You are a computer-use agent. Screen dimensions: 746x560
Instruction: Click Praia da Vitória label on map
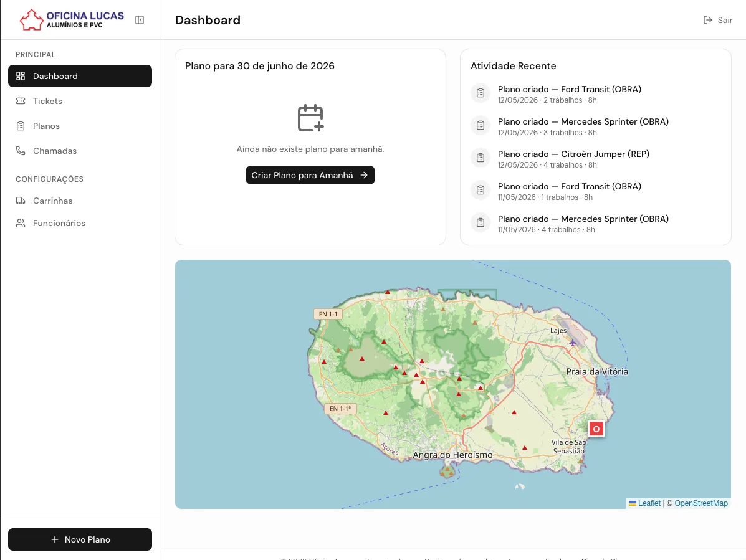coord(597,372)
